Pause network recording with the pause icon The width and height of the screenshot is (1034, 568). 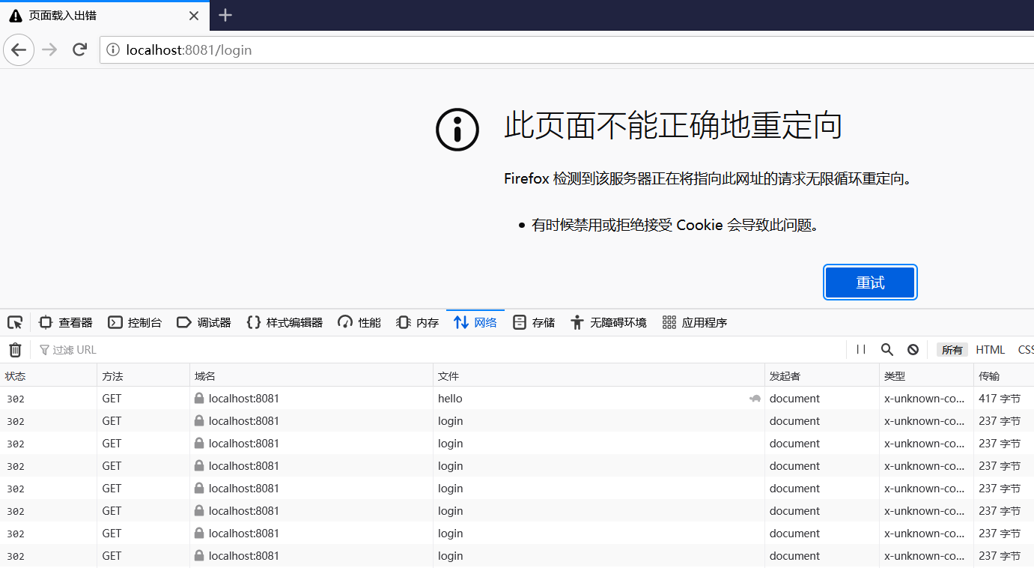tap(861, 350)
